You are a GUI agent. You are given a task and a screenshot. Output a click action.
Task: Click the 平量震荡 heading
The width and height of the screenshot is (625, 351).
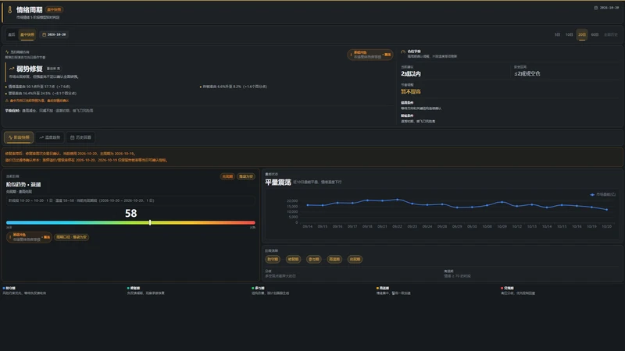278,183
